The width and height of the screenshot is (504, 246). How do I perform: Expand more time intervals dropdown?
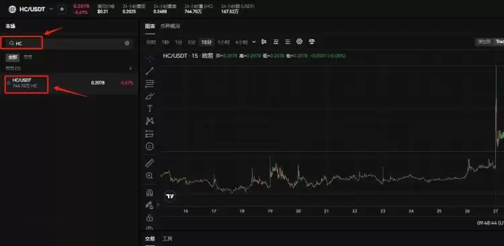pyautogui.click(x=254, y=42)
